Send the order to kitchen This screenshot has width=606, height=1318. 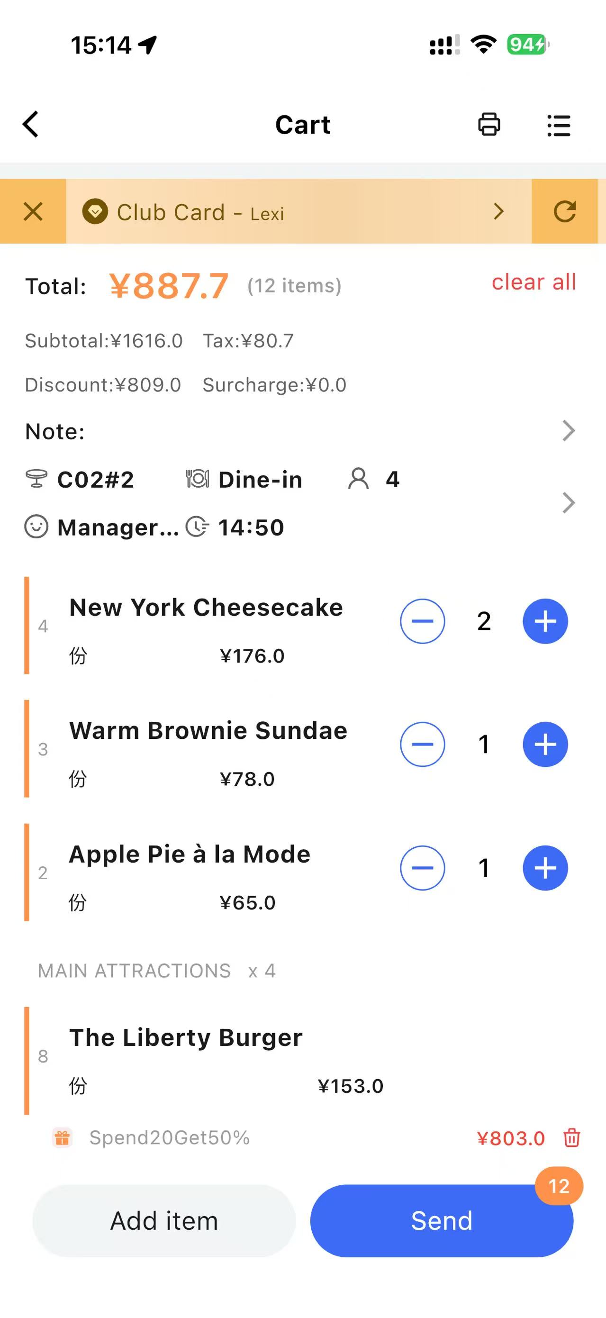click(441, 1221)
